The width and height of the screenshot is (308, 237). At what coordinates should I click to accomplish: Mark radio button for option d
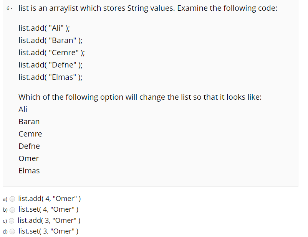coord(12,232)
